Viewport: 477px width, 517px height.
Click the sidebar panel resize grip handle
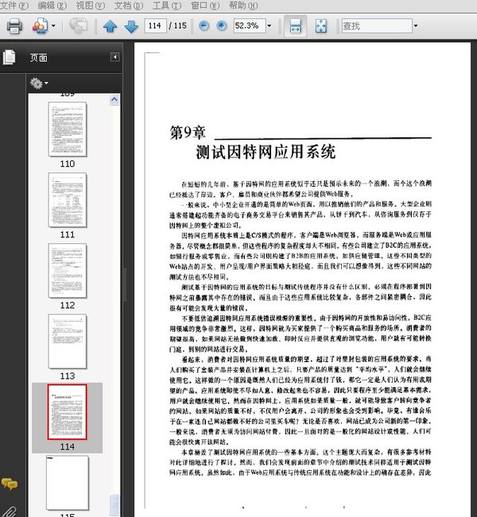tap(125, 285)
